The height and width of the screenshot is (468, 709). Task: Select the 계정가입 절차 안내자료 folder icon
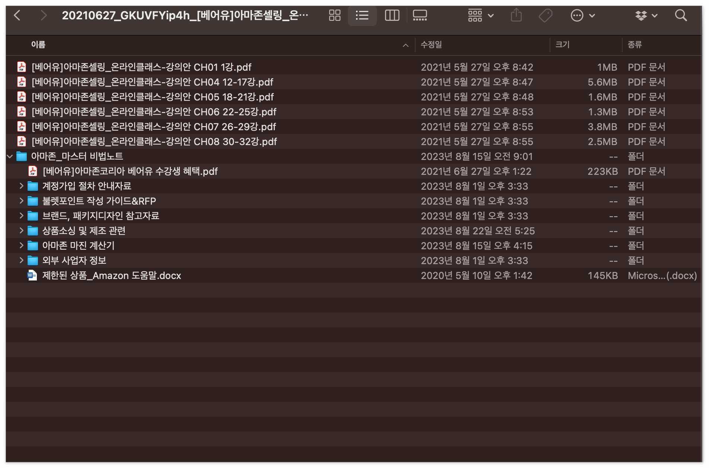[33, 186]
